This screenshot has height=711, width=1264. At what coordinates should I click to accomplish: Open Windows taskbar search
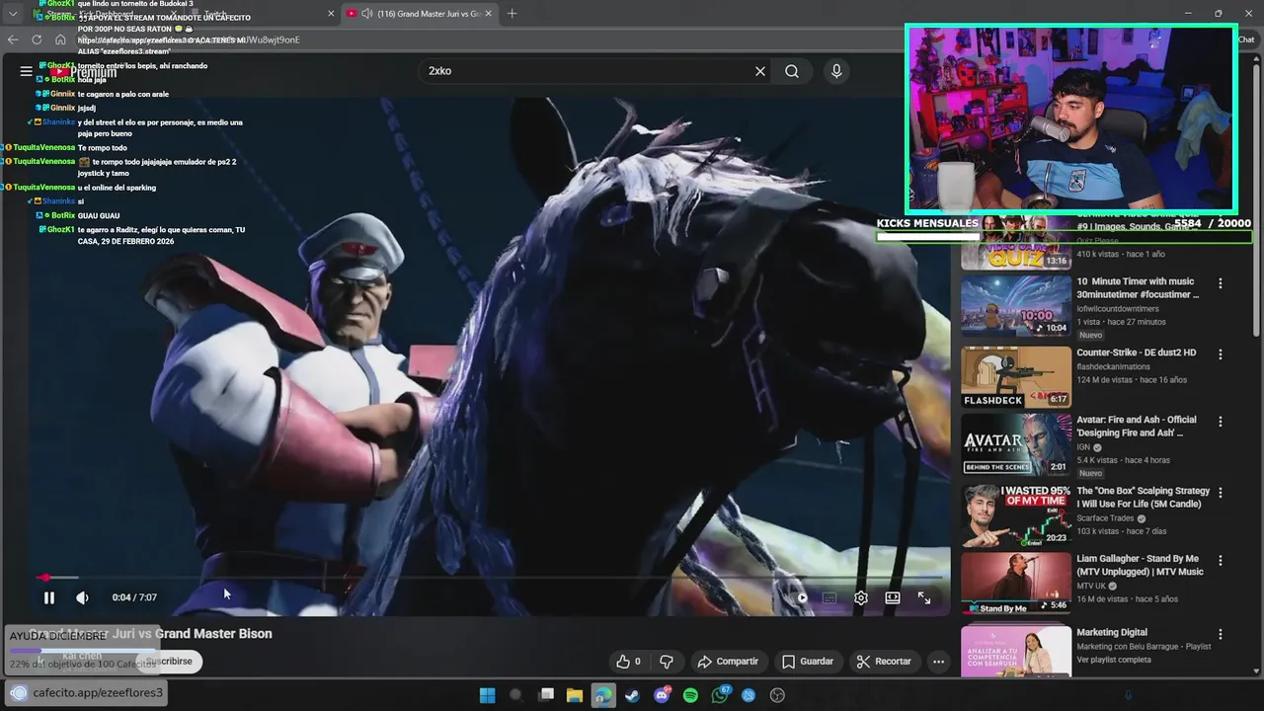515,695
